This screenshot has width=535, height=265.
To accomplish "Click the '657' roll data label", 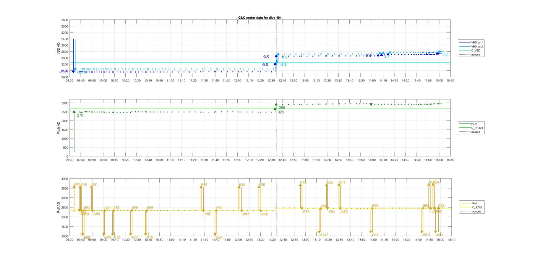I will click(x=117, y=208).
